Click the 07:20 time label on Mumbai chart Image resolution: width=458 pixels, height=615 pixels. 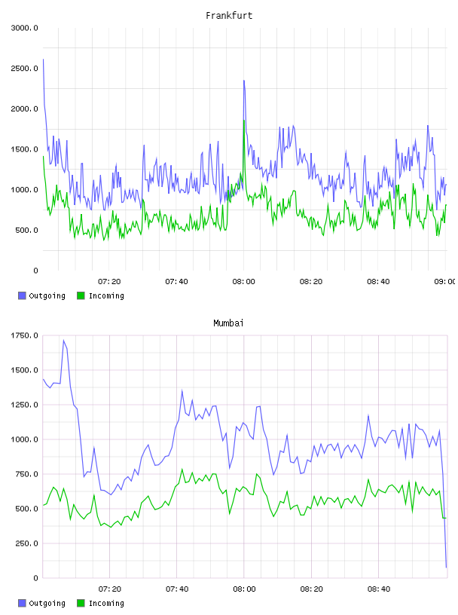pyautogui.click(x=110, y=589)
